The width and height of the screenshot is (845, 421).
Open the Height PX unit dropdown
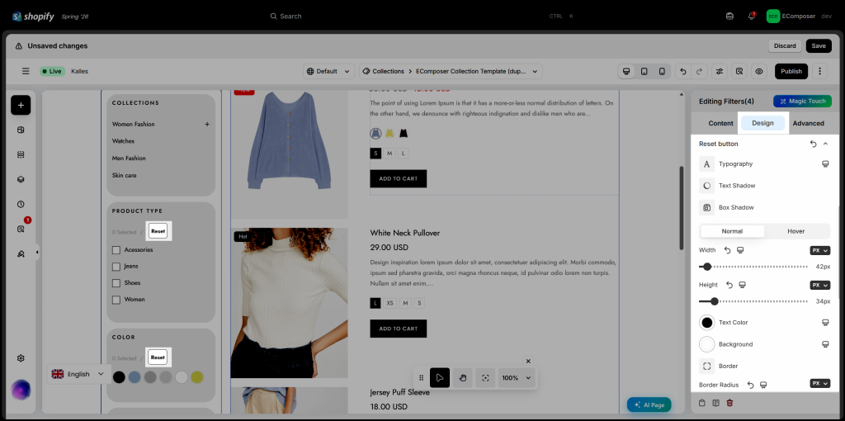coord(819,285)
